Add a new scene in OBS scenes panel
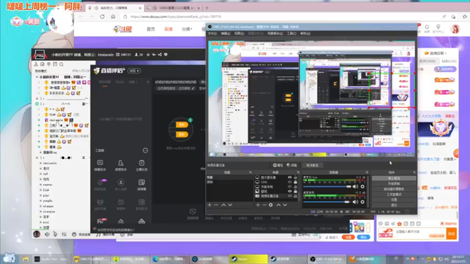This screenshot has width=470, height=264. [x=210, y=205]
